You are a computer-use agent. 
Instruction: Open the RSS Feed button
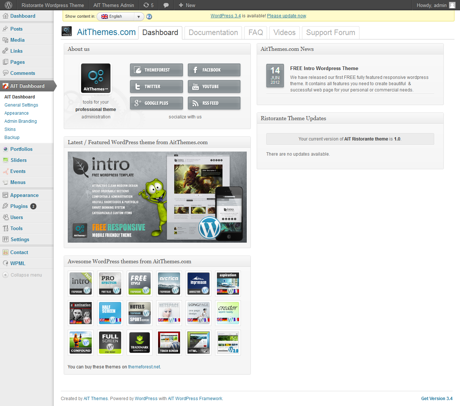pos(214,103)
